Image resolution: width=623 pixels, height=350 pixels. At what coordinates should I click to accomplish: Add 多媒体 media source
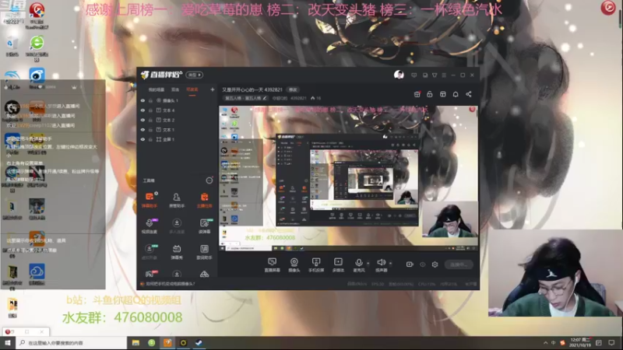[x=338, y=264]
